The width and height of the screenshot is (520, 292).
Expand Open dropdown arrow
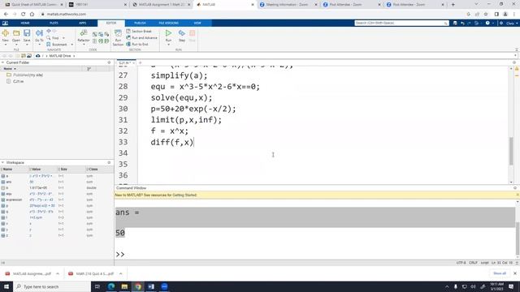pos(16,45)
